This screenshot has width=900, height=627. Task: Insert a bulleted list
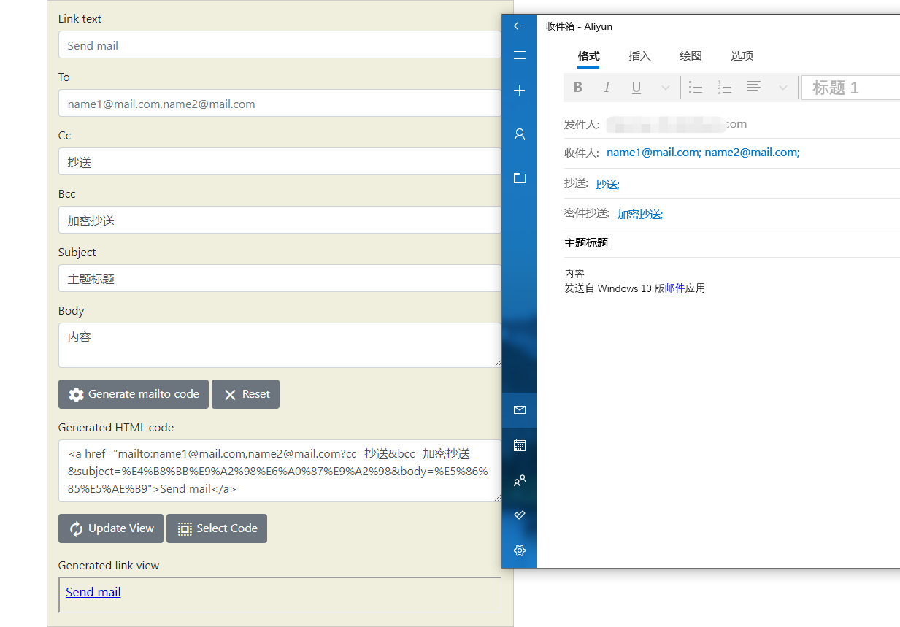(x=695, y=87)
